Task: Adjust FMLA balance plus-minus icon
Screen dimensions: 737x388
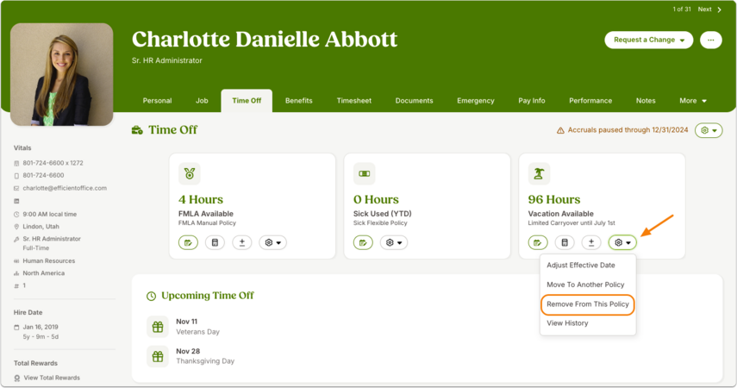Action: 242,242
